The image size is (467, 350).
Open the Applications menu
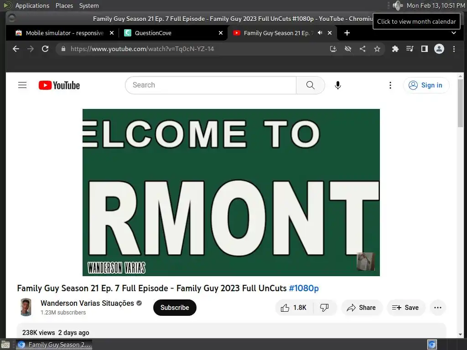(x=32, y=5)
